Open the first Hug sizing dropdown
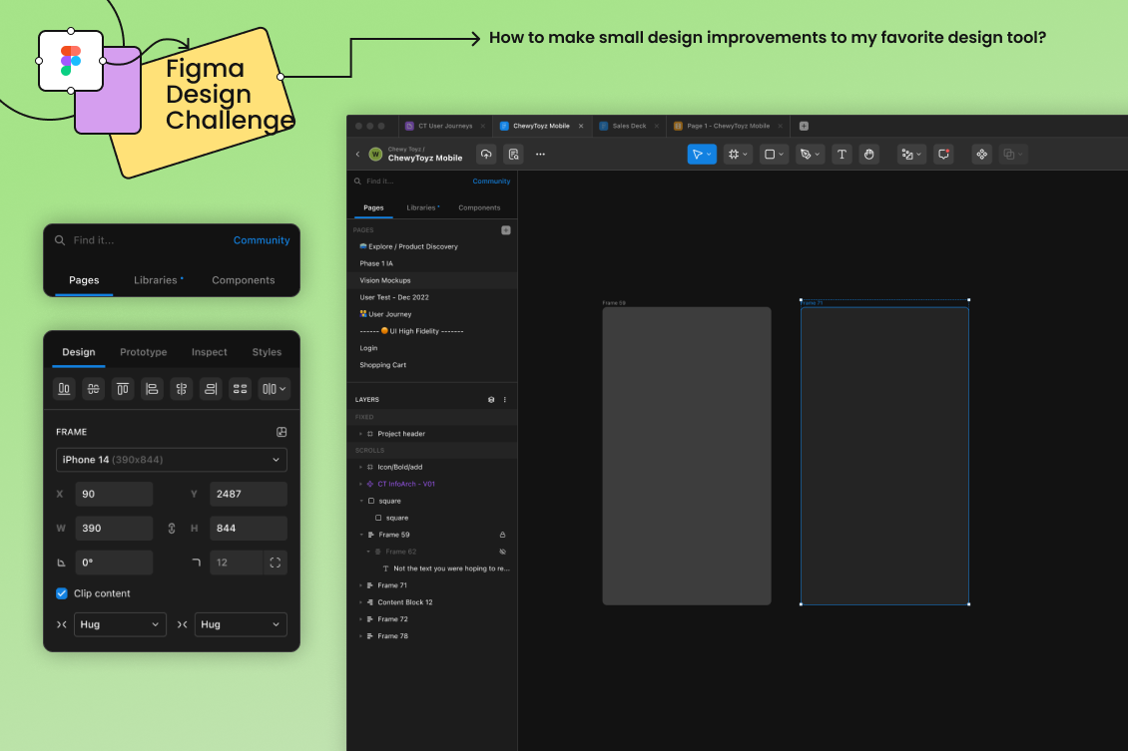 coord(120,624)
